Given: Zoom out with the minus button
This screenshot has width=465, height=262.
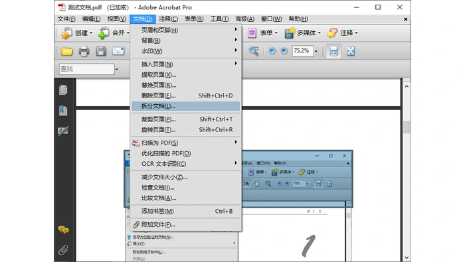Looking at the screenshot, I should tap(272, 51).
